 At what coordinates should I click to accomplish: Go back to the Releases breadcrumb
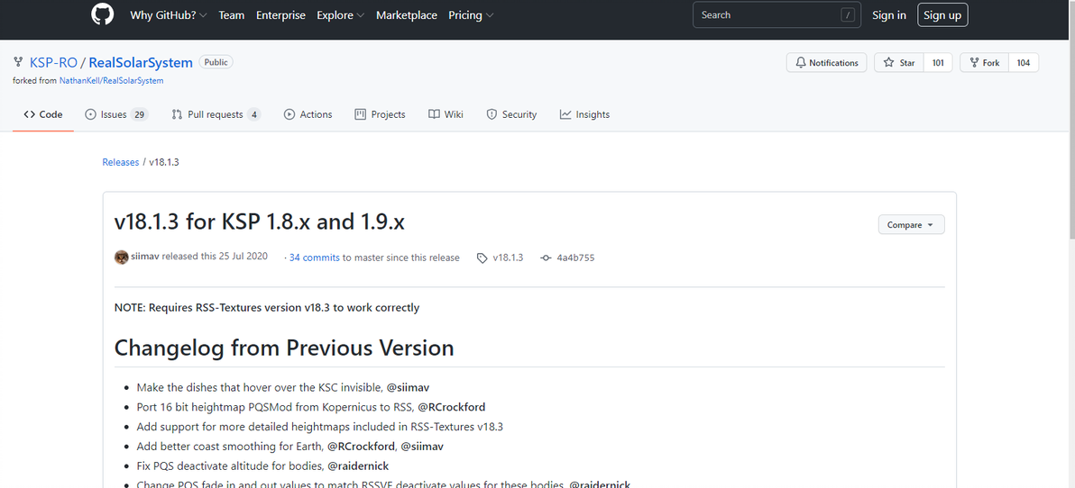tap(121, 162)
